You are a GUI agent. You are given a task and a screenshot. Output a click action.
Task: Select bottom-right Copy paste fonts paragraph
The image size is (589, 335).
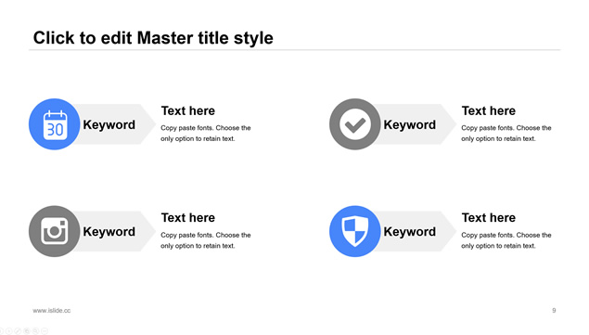(506, 240)
